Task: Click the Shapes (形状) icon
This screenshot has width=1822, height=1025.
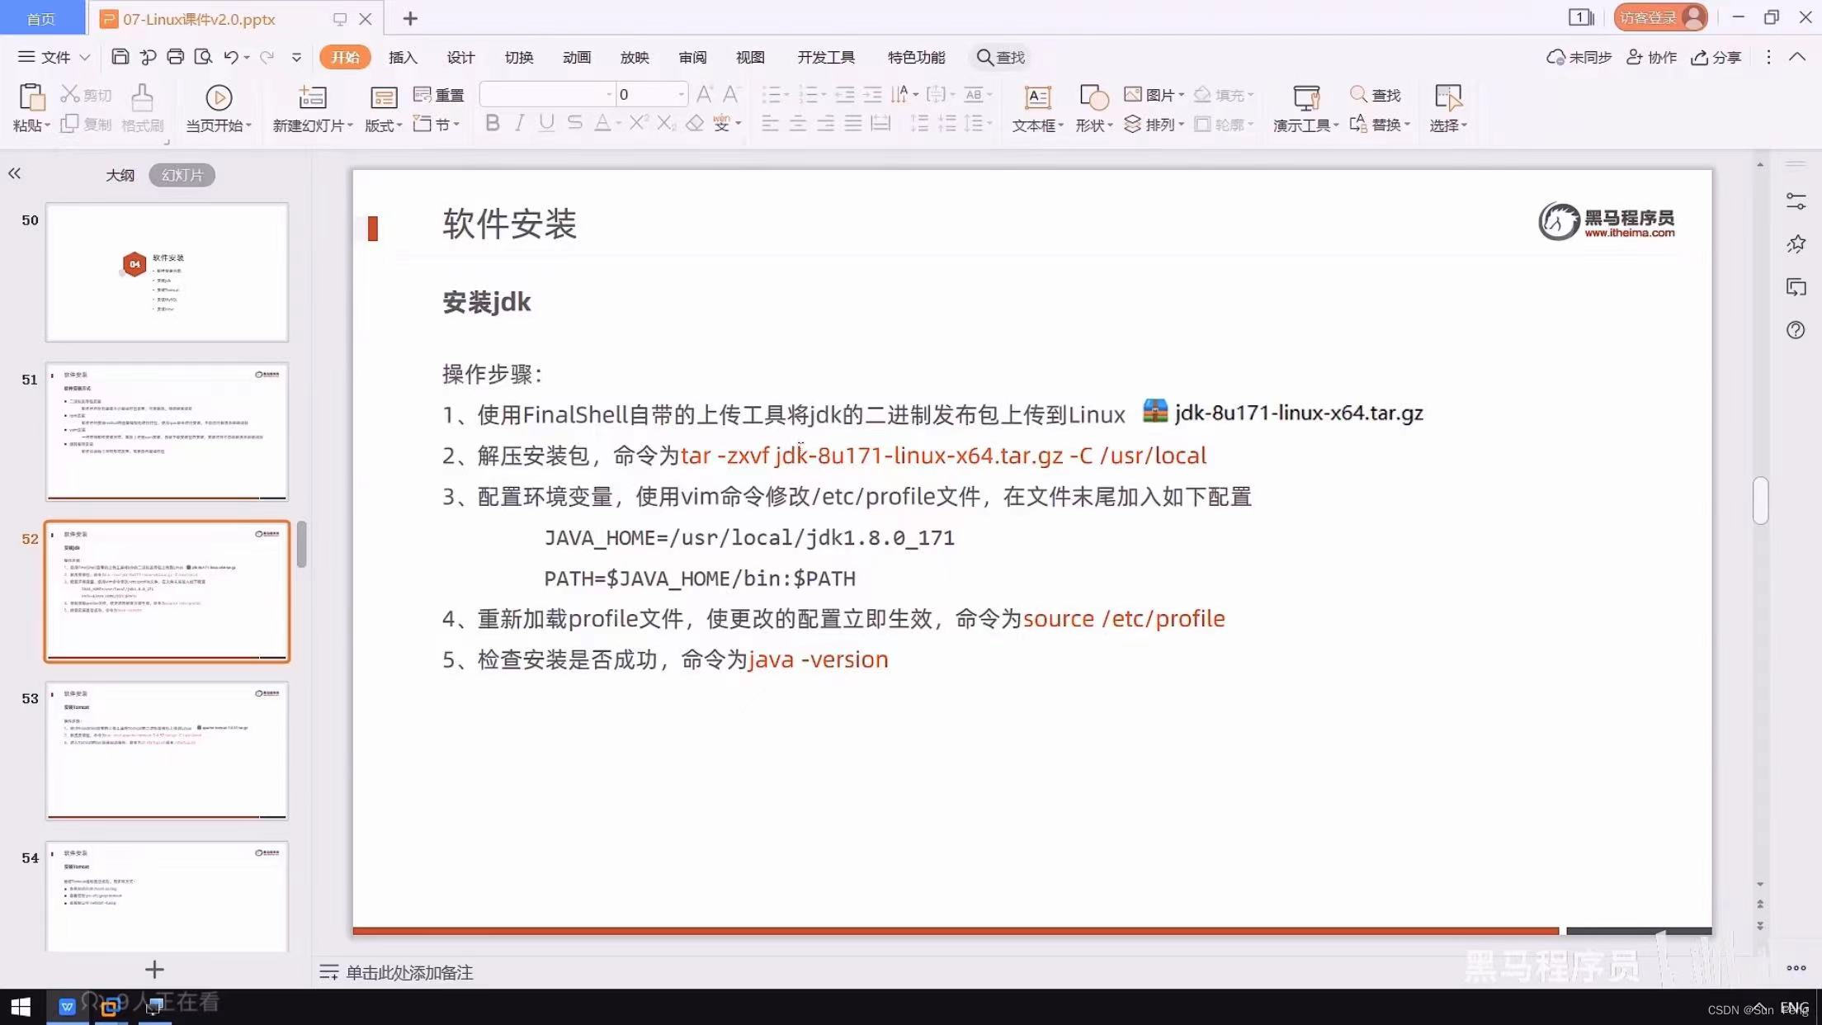Action: (x=1094, y=97)
